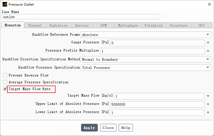Expand Pressure Profile Multiplier options arrow
The height and width of the screenshot is (136, 214).
(208, 51)
